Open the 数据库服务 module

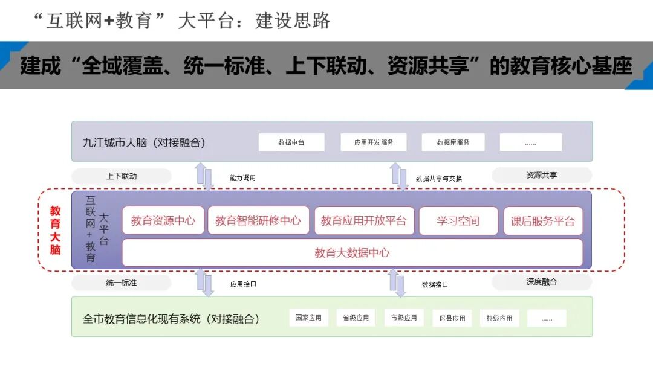click(x=455, y=142)
